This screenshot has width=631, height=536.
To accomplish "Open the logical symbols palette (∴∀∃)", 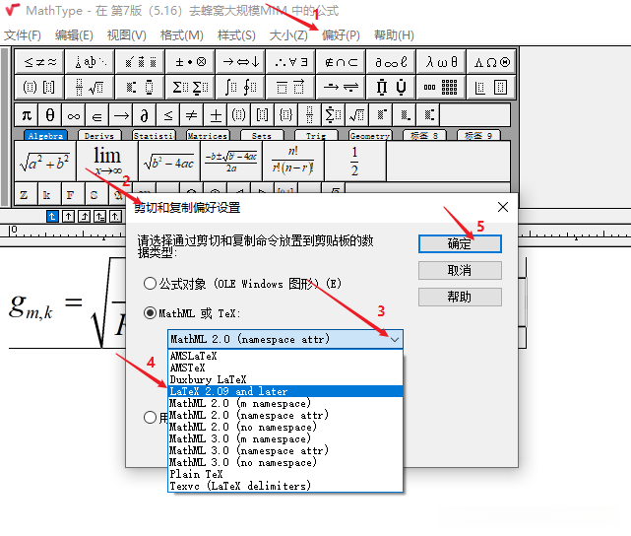I will click(290, 62).
